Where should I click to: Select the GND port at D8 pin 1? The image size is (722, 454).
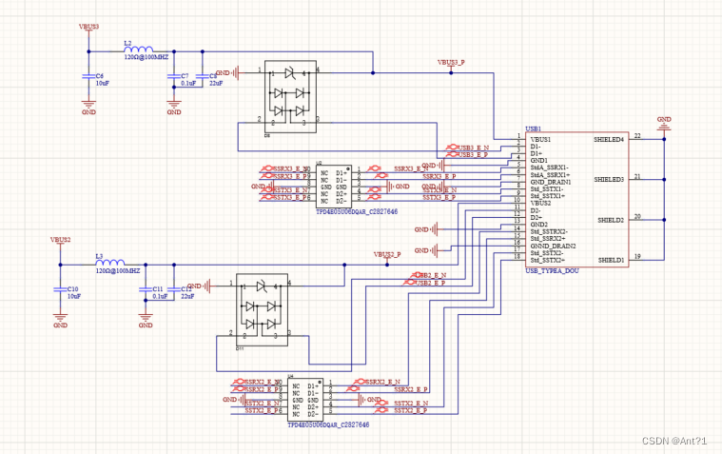228,73
